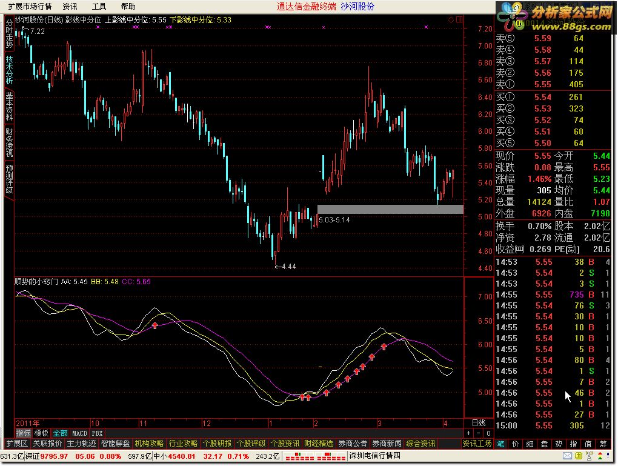Image resolution: width=618 pixels, height=466 pixels.
Task: Open the 智能解盘 bottom tab
Action: tap(115, 444)
